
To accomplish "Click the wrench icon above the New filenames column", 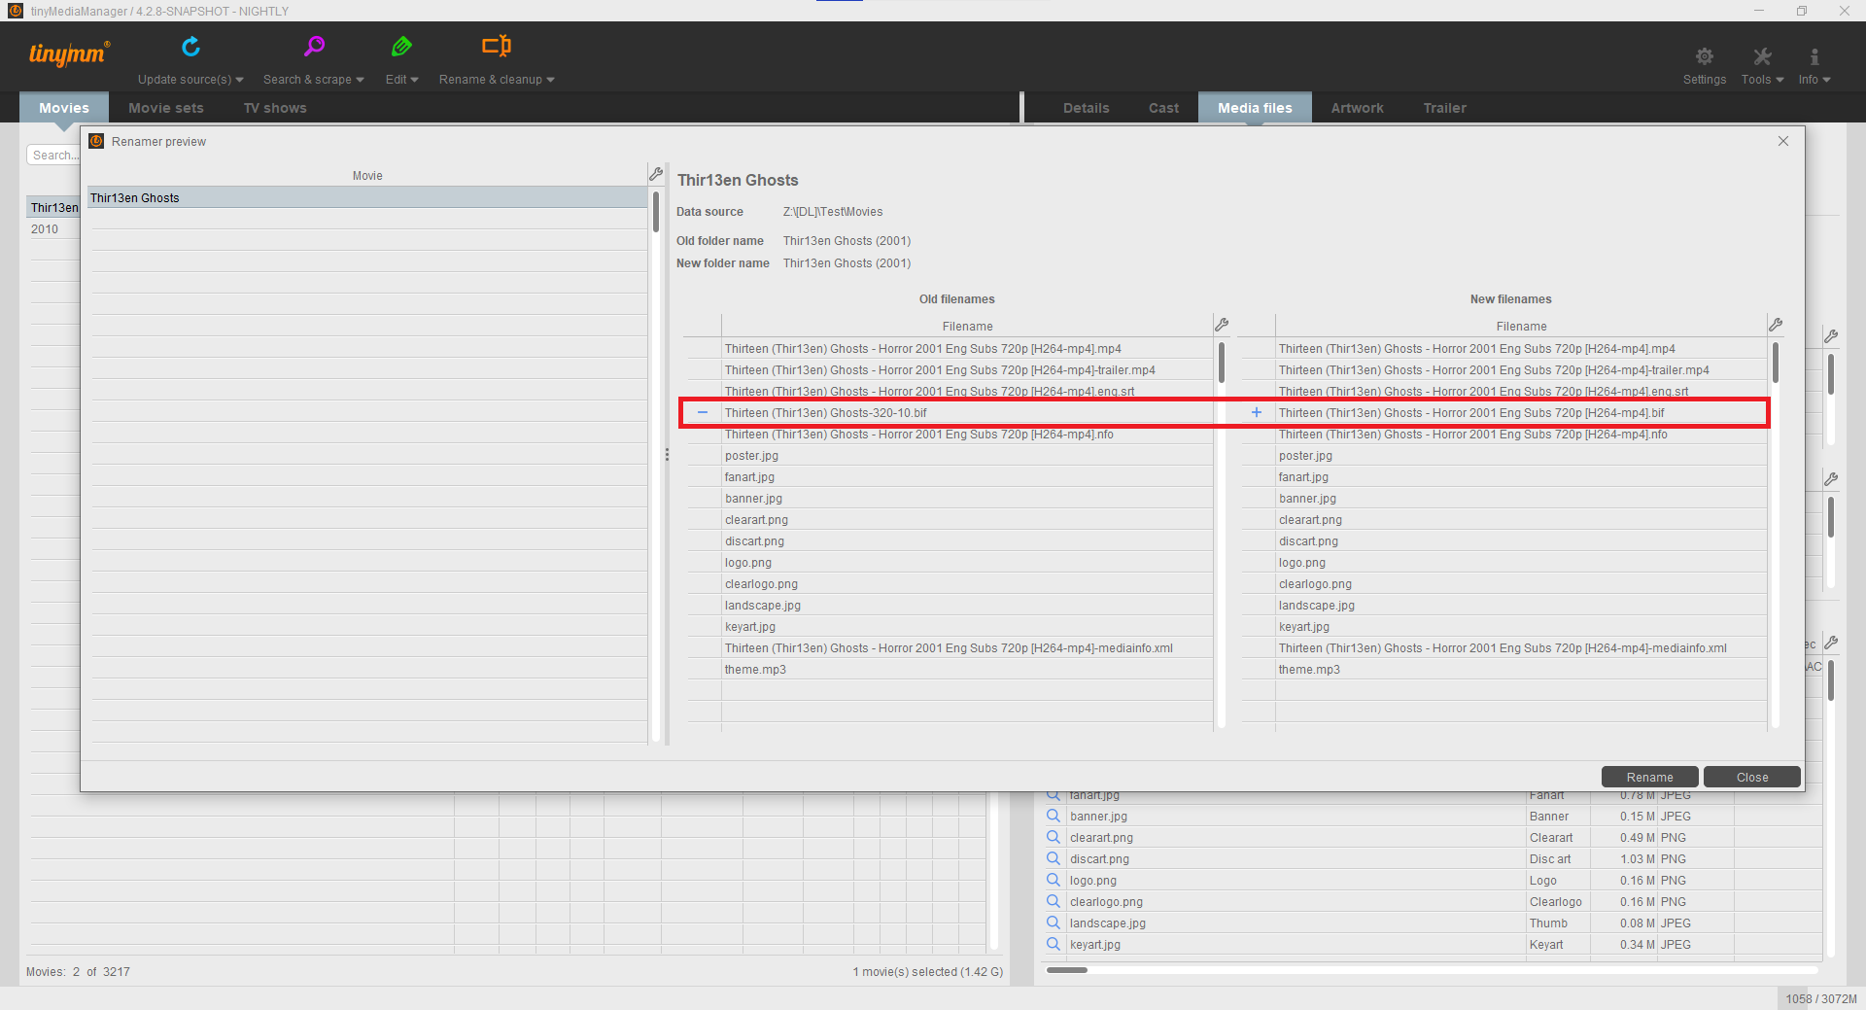I will point(1776,324).
